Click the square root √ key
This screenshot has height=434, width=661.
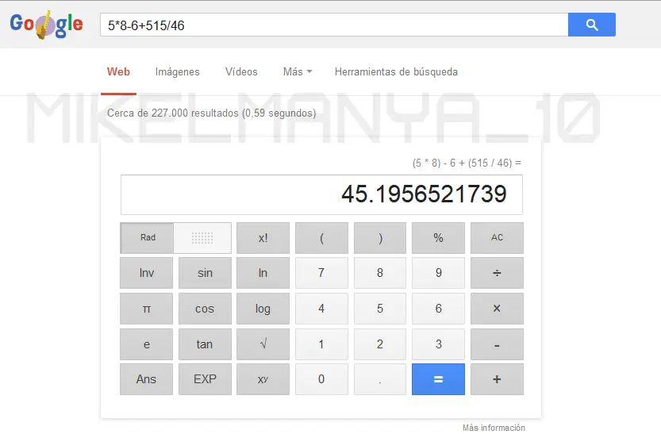pyautogui.click(x=263, y=344)
